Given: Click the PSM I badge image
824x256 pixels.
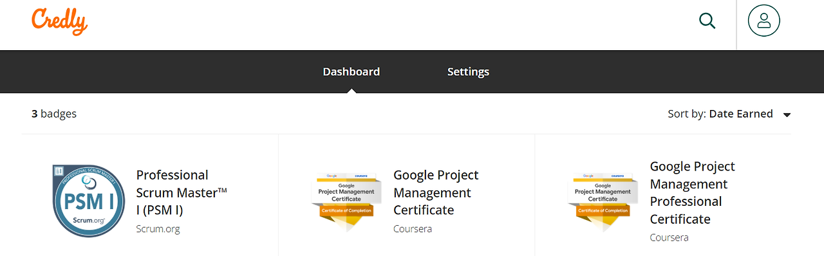Looking at the screenshot, I should tap(89, 201).
